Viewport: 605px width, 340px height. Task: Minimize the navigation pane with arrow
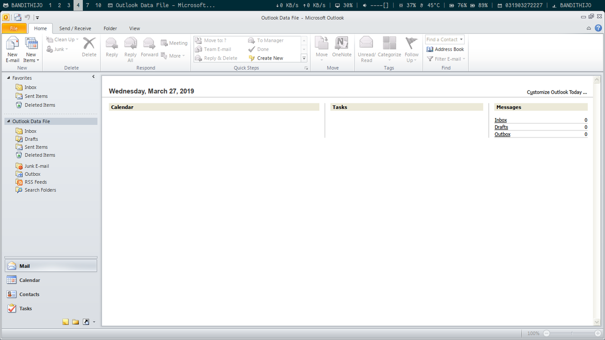(94, 76)
